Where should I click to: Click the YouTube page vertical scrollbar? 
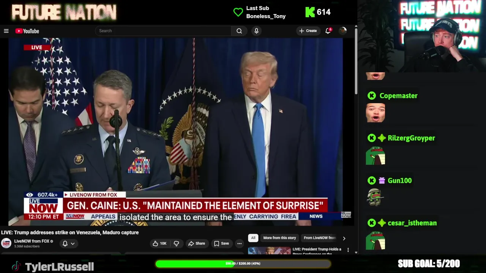tap(356, 61)
